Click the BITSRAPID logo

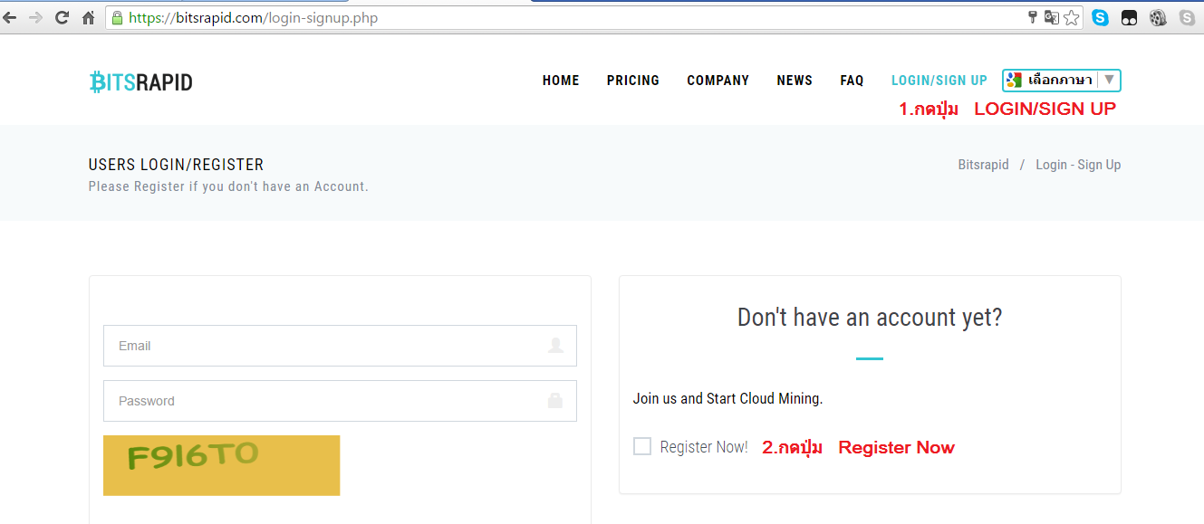click(x=140, y=82)
